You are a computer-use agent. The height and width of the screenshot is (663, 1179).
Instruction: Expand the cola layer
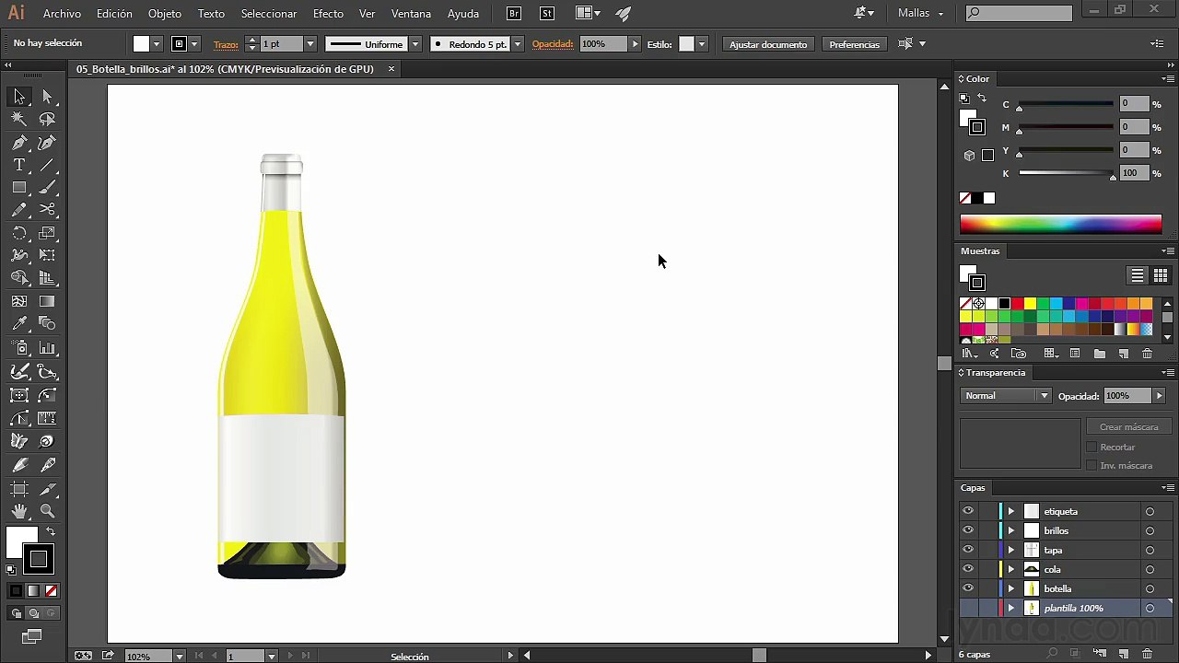[1011, 569]
